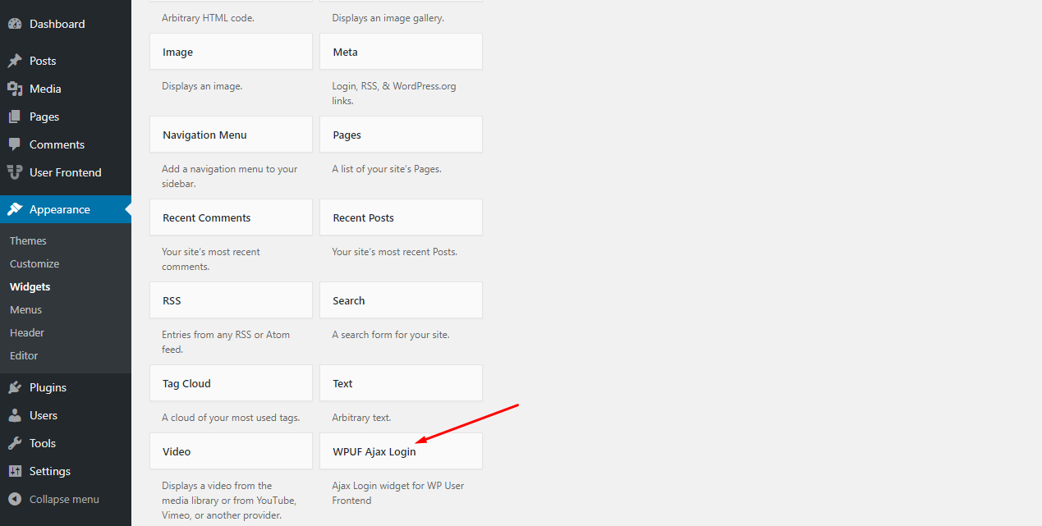Open the Customize screen

coord(34,263)
